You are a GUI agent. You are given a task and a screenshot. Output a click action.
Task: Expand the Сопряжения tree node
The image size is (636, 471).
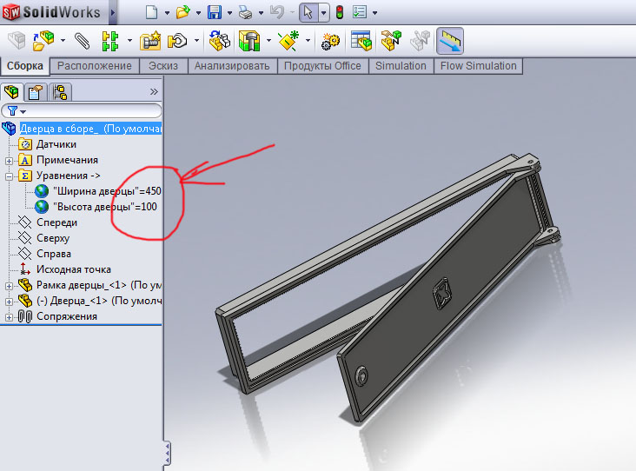[9, 316]
